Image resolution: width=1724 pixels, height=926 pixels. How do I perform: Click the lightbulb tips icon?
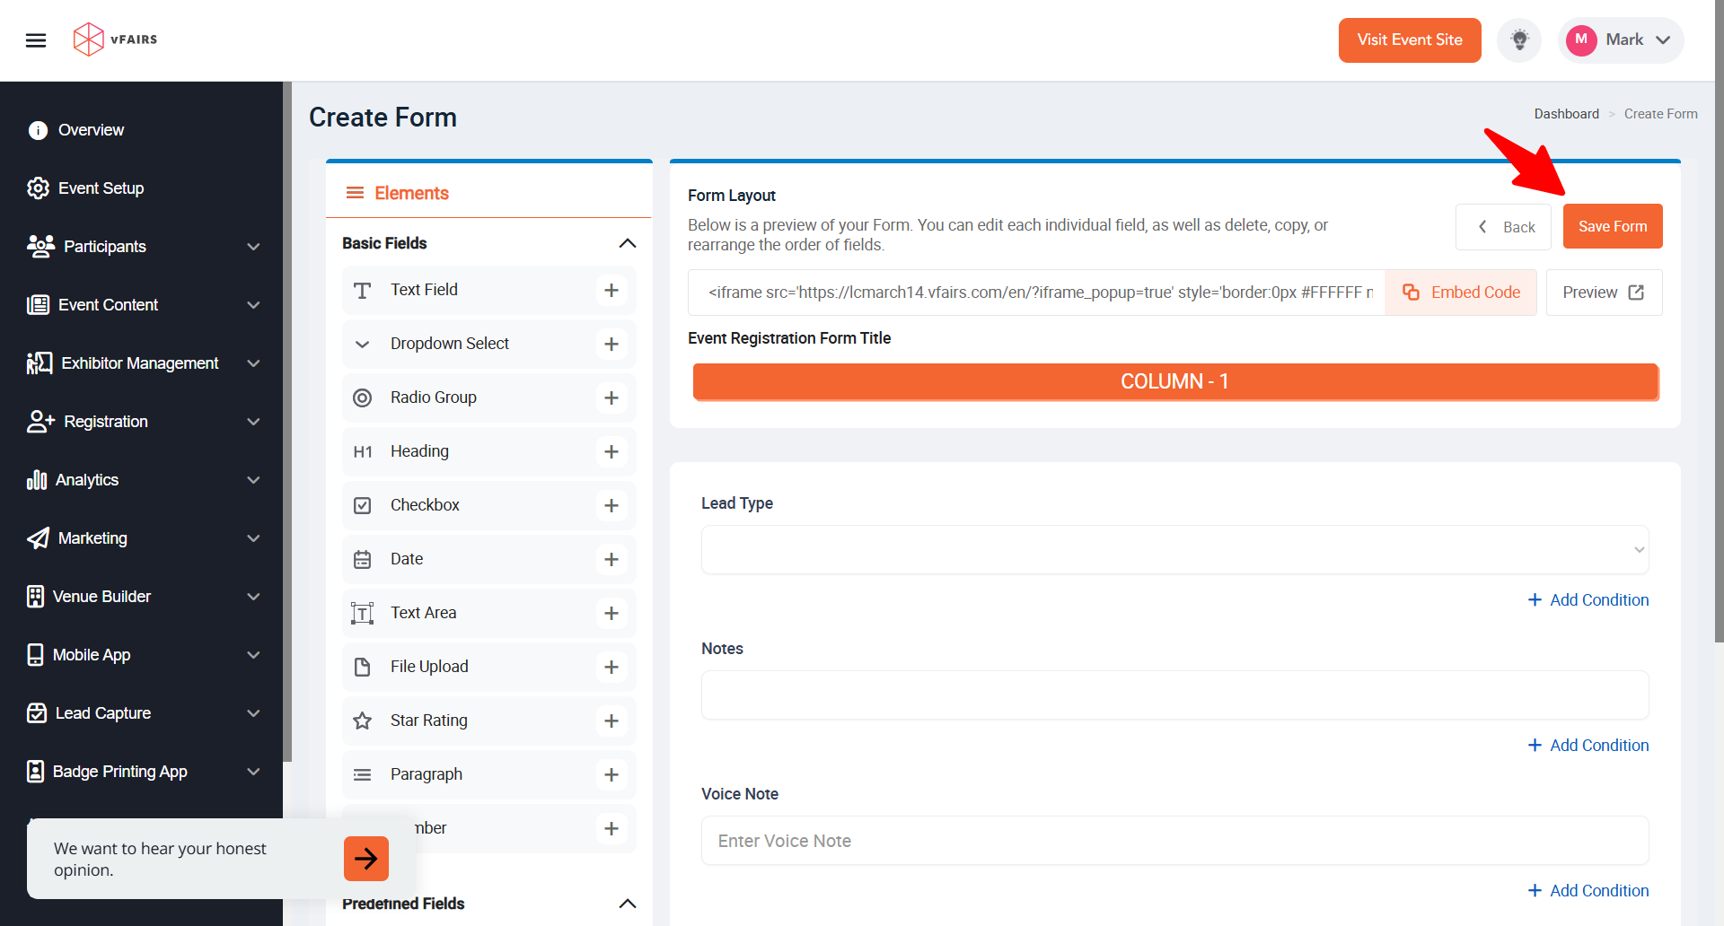tap(1519, 40)
